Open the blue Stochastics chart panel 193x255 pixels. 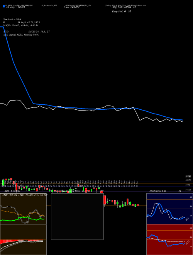click(x=169, y=209)
